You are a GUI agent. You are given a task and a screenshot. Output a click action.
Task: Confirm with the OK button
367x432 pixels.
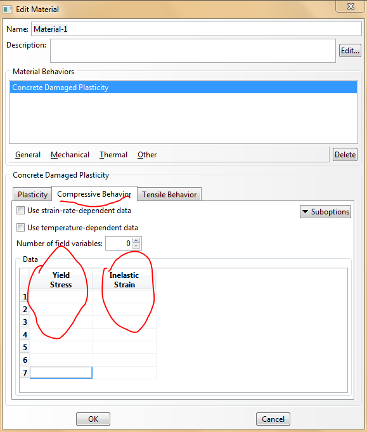[x=93, y=419]
